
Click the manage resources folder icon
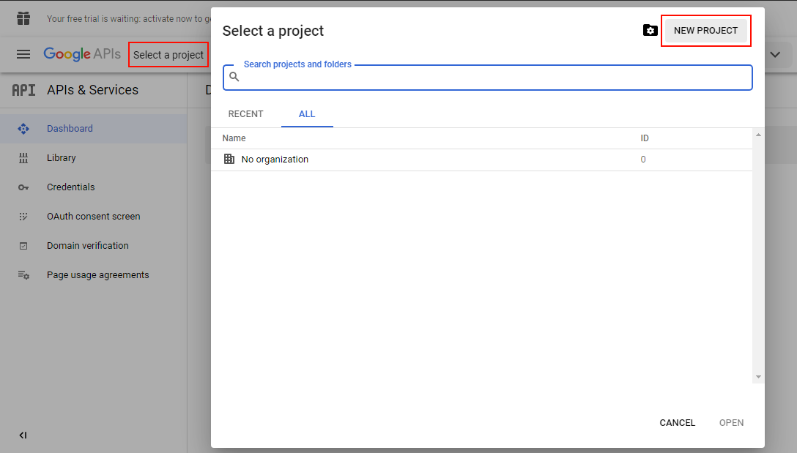click(x=650, y=31)
